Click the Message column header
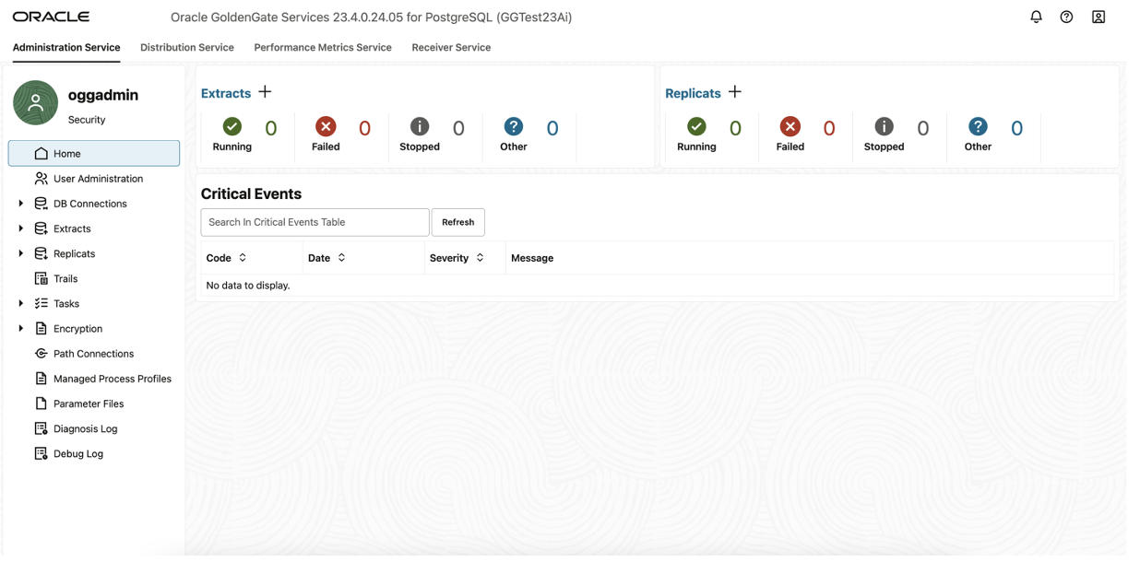Image resolution: width=1140 pixels, height=562 pixels. pyautogui.click(x=532, y=258)
